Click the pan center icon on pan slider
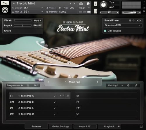The height and width of the screenshot is (130, 146). click(x=109, y=12)
